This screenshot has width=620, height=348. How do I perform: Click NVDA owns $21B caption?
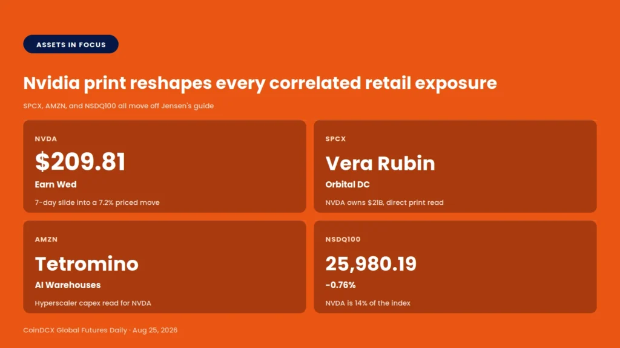click(x=384, y=202)
